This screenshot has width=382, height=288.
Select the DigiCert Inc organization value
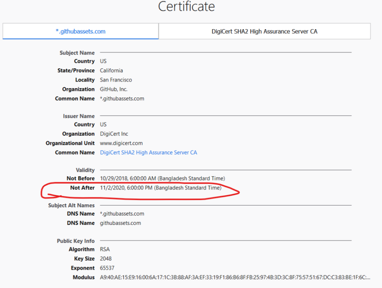coord(114,134)
